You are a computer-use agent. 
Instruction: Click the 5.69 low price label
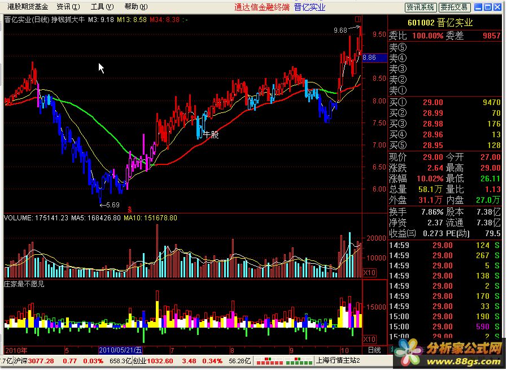pos(113,204)
